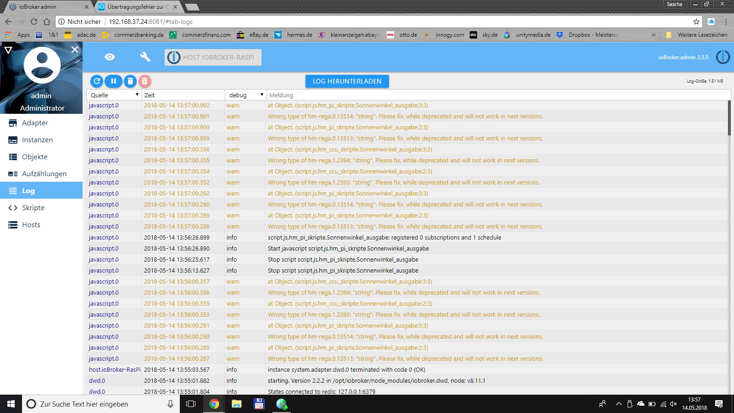The image size is (734, 413).
Task: Close the Übertragungsfehler browser tab
Action: point(175,7)
